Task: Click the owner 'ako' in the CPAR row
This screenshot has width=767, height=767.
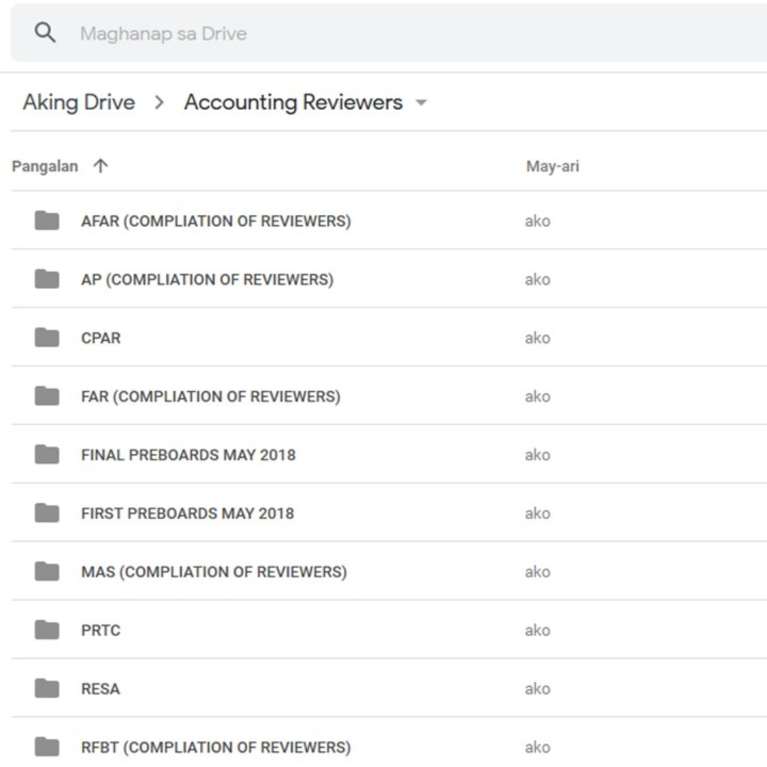Action: pos(537,338)
